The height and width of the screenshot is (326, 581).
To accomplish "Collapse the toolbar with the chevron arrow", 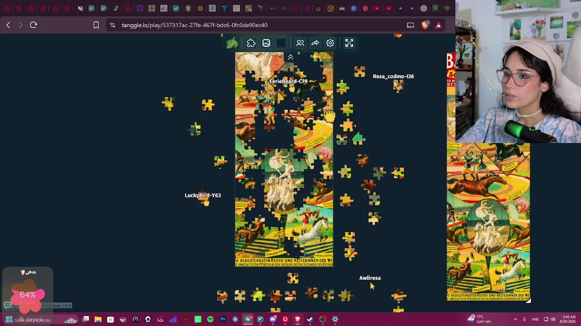I will pos(290,57).
